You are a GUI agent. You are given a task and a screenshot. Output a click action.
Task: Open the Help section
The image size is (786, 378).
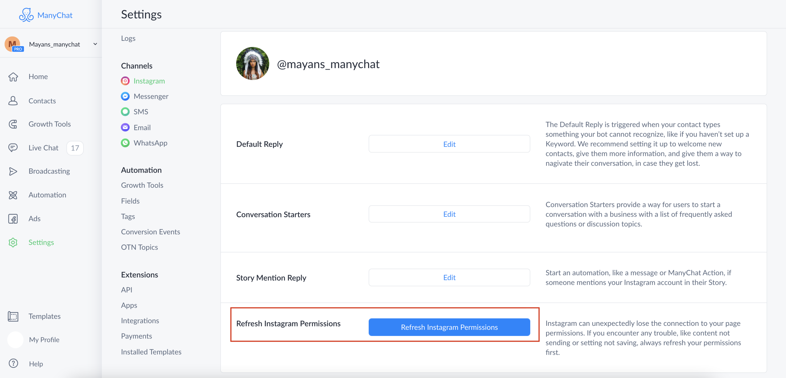click(x=36, y=363)
